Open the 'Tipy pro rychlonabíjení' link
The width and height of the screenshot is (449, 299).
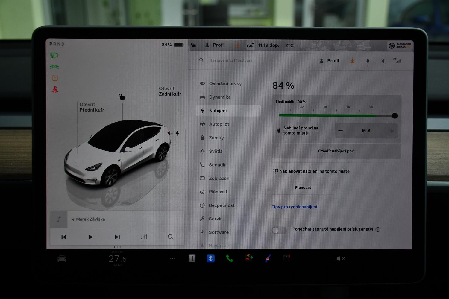[294, 207]
